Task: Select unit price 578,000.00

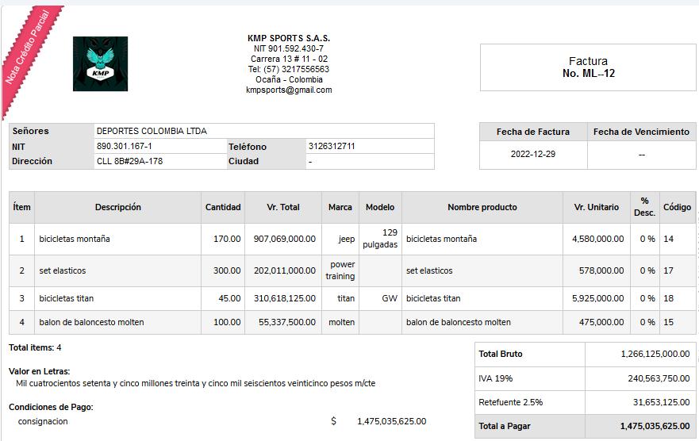Action: click(x=601, y=270)
